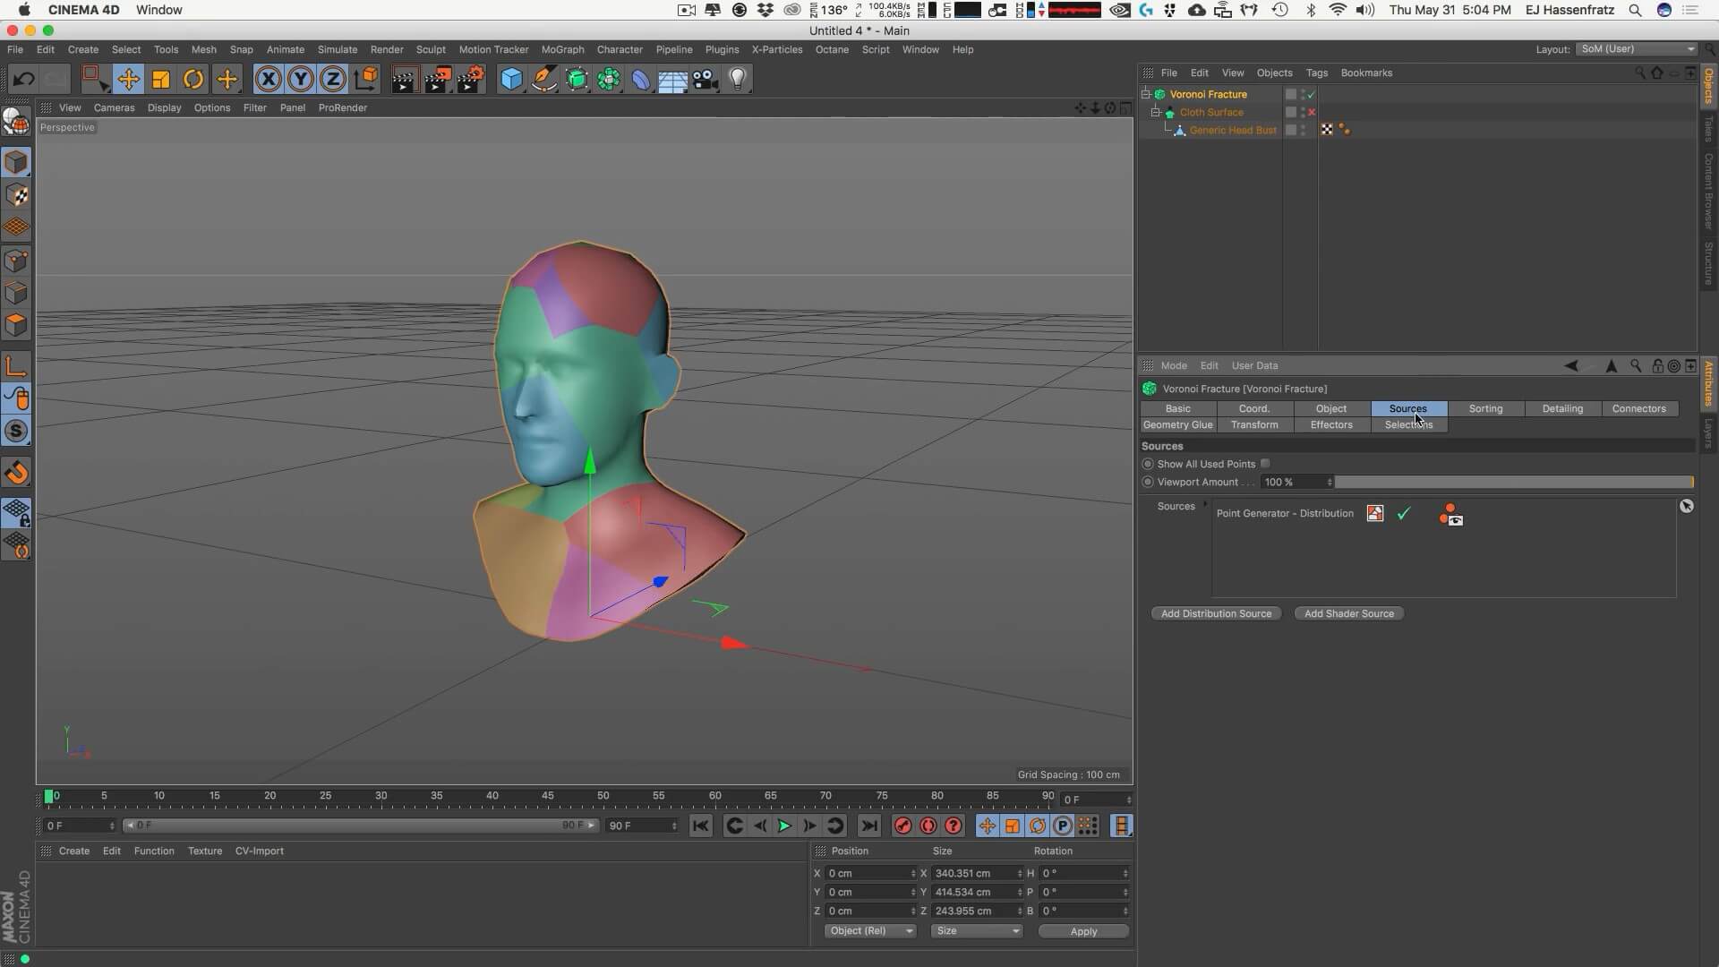Open the Layout SoM (User) dropdown
Viewport: 1719px width, 967px height.
tap(1637, 49)
